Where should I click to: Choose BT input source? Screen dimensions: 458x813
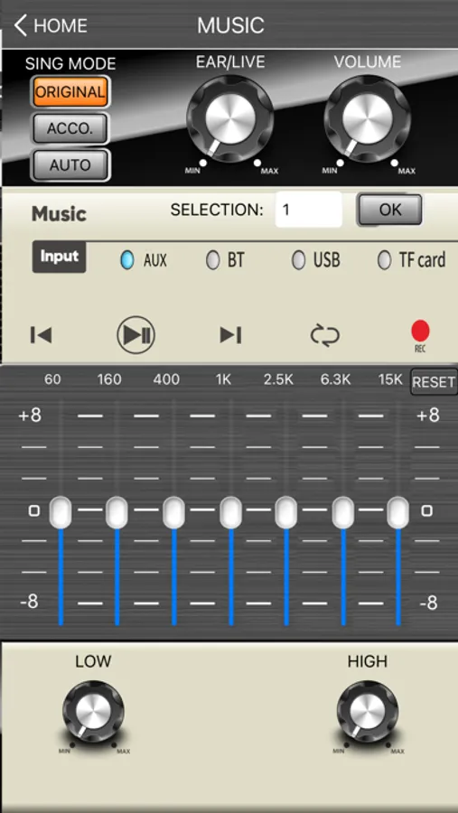225,260
